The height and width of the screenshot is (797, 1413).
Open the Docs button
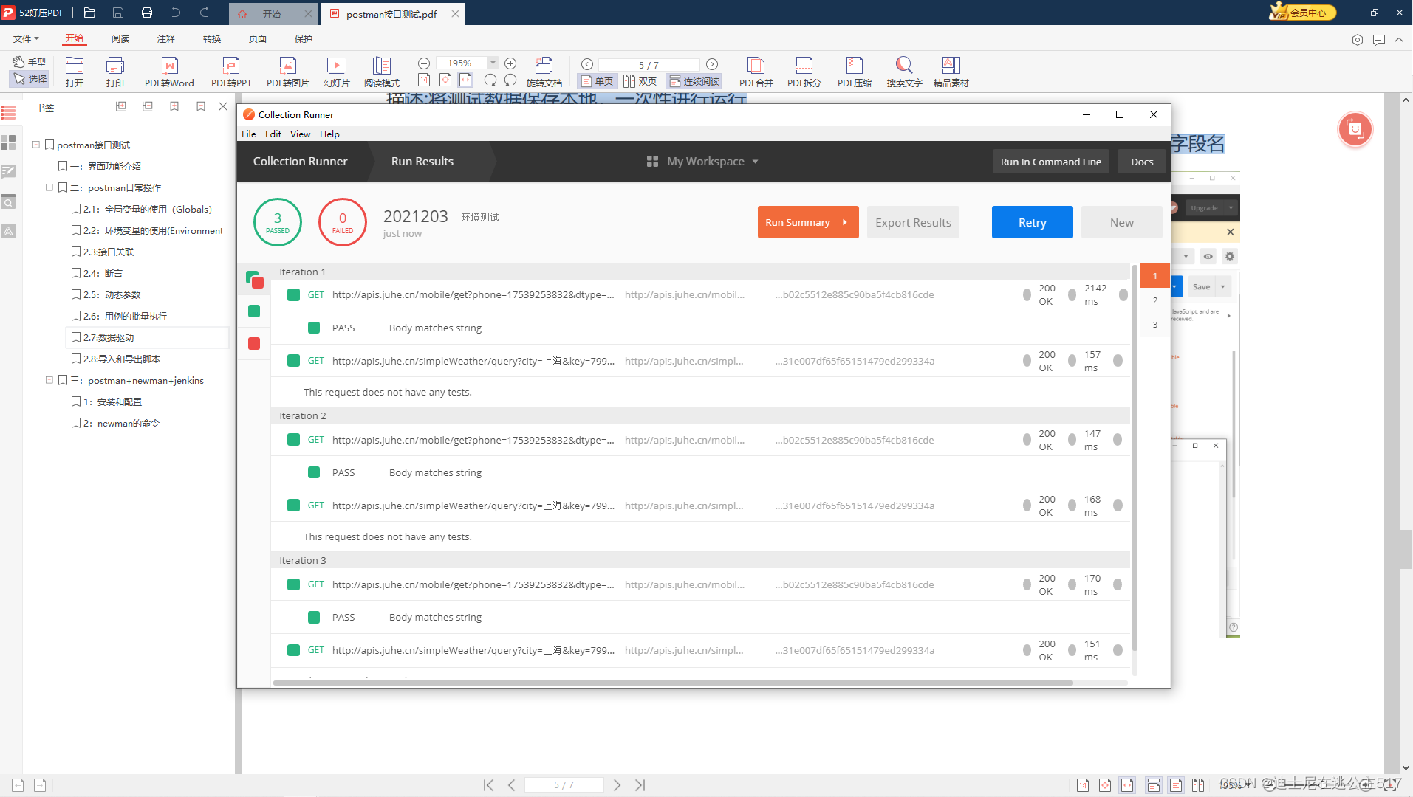(x=1142, y=162)
